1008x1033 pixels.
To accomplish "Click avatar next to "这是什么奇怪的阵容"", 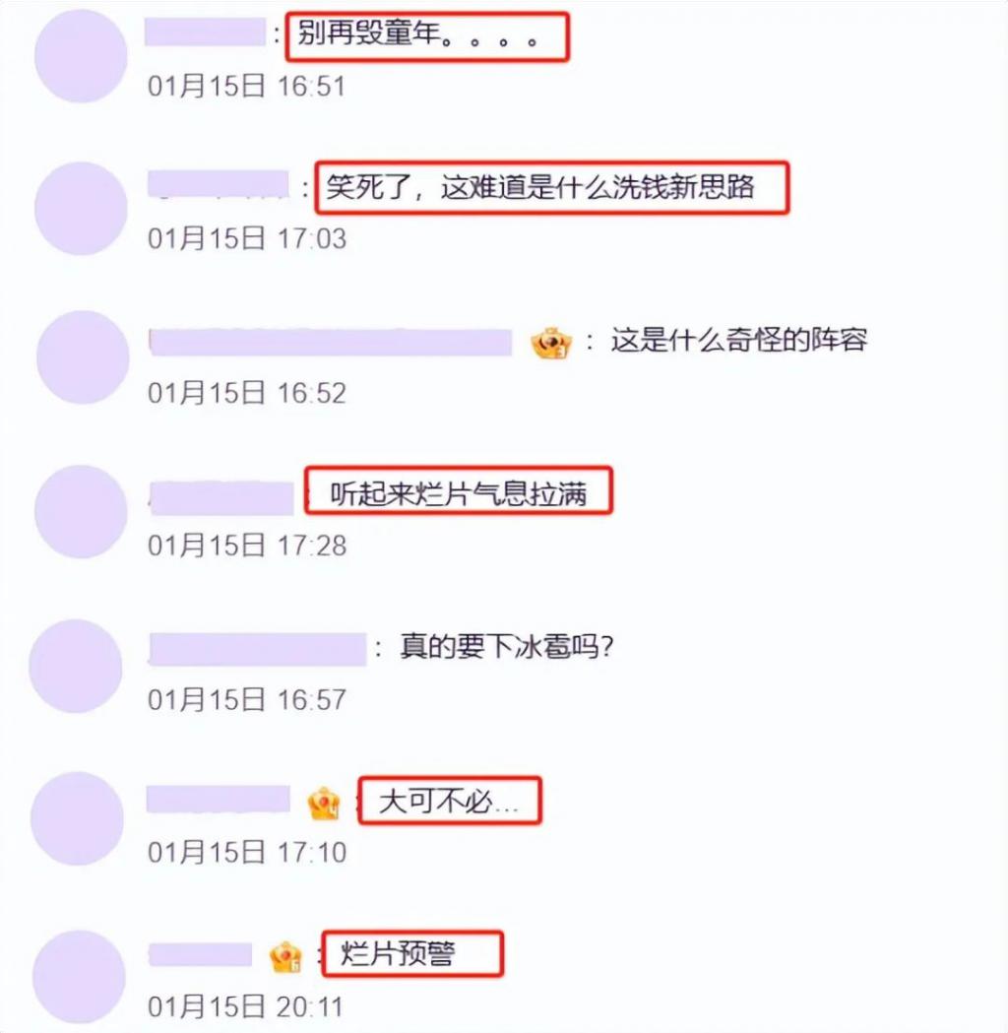I will pos(83,357).
